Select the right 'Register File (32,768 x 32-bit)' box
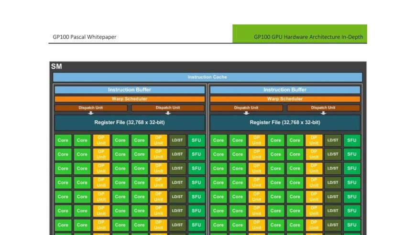Screen dimensions: 416x235 tap(285, 122)
